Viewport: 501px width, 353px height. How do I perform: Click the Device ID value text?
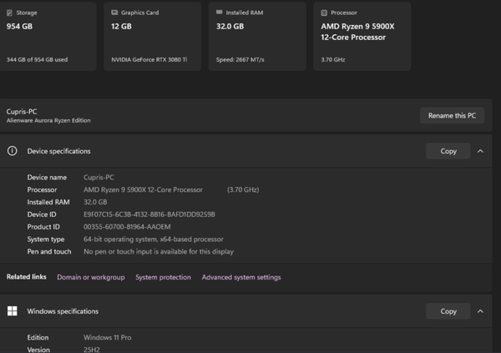[x=149, y=214]
